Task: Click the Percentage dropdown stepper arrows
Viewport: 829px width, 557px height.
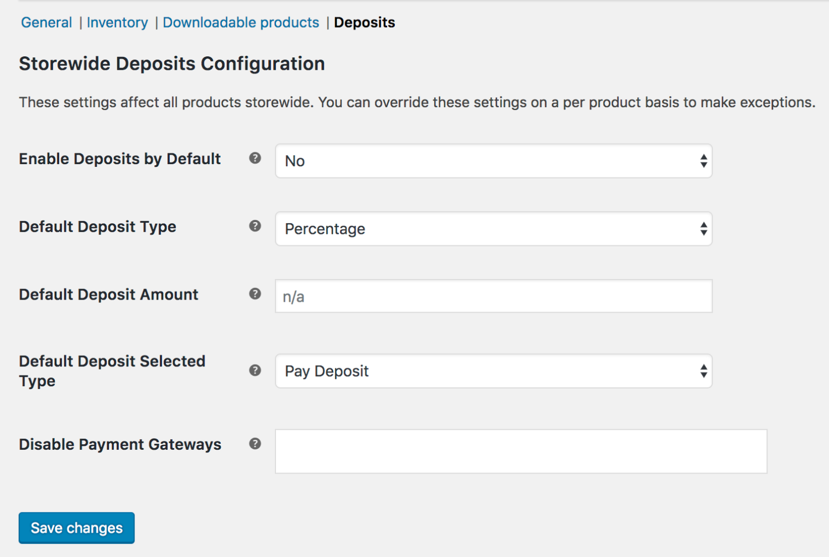Action: coord(702,229)
